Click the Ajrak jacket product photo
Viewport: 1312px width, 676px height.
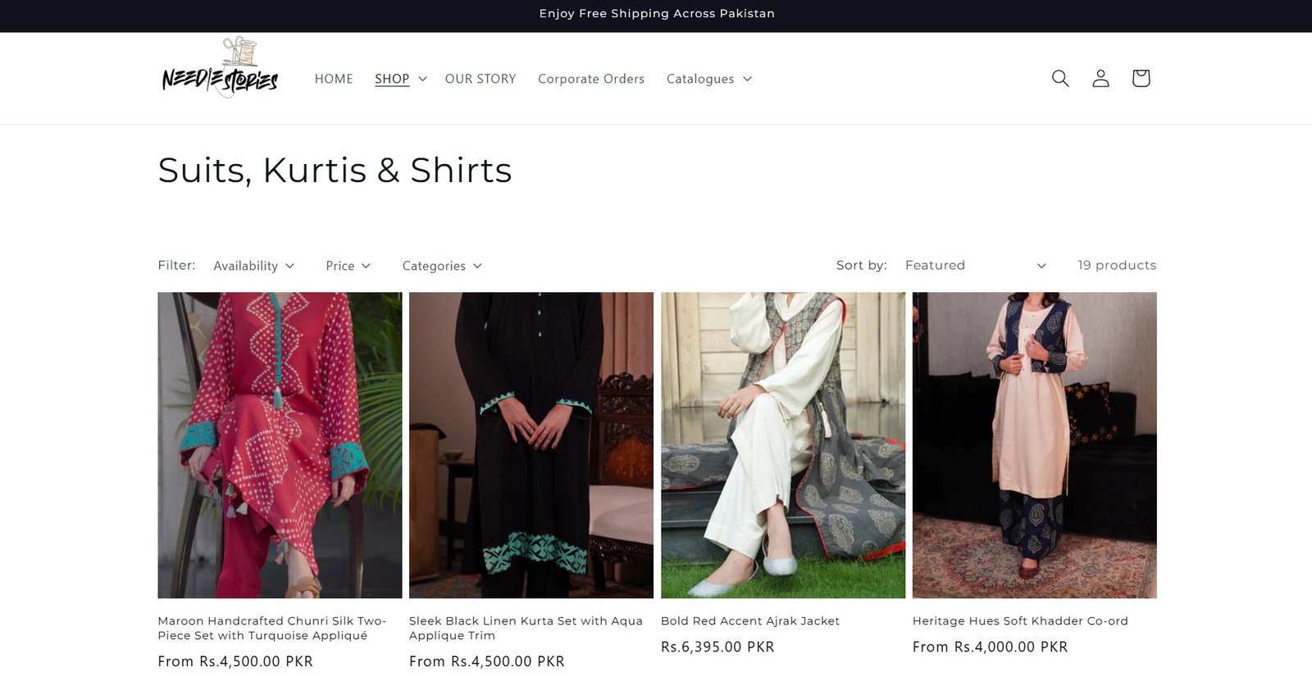click(x=783, y=445)
